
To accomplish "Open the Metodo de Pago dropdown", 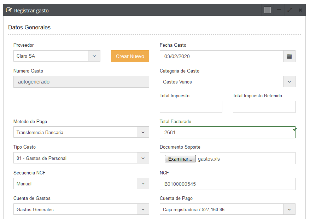I will [143, 132].
